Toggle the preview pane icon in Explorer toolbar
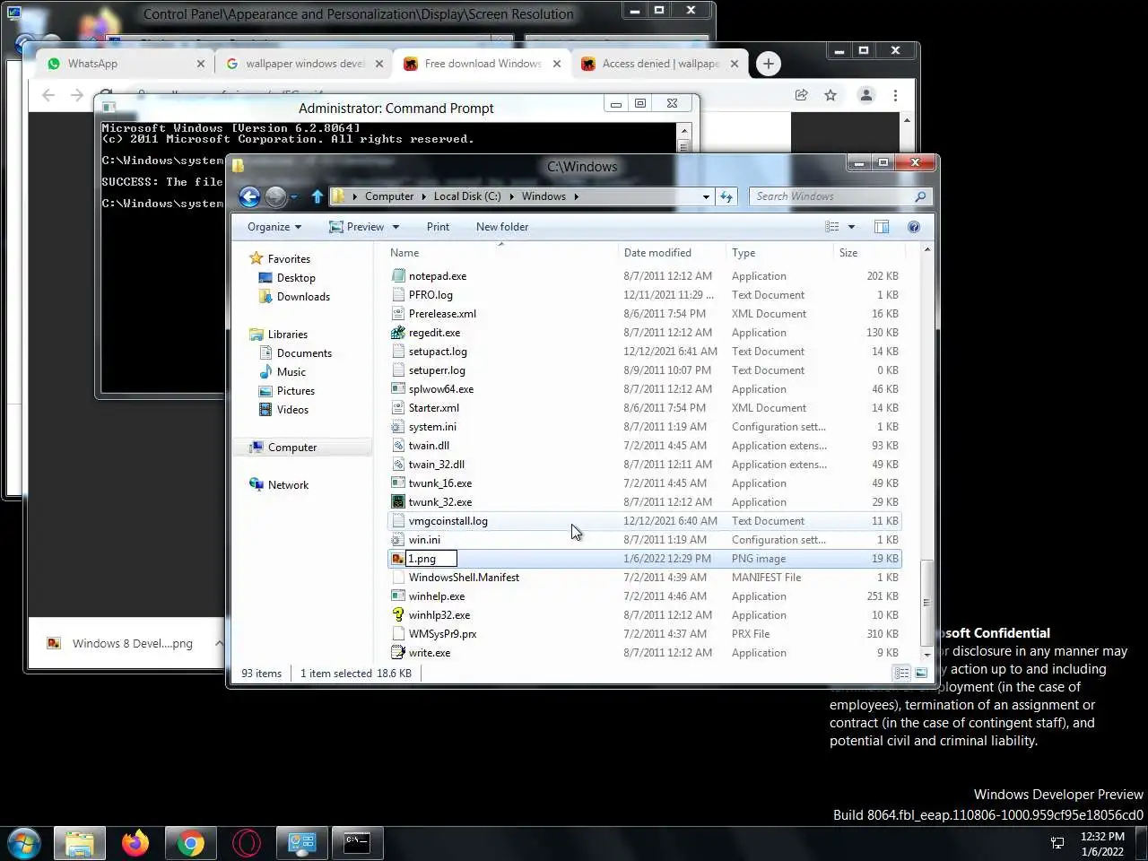Viewport: 1148px width, 861px height. coord(882,227)
